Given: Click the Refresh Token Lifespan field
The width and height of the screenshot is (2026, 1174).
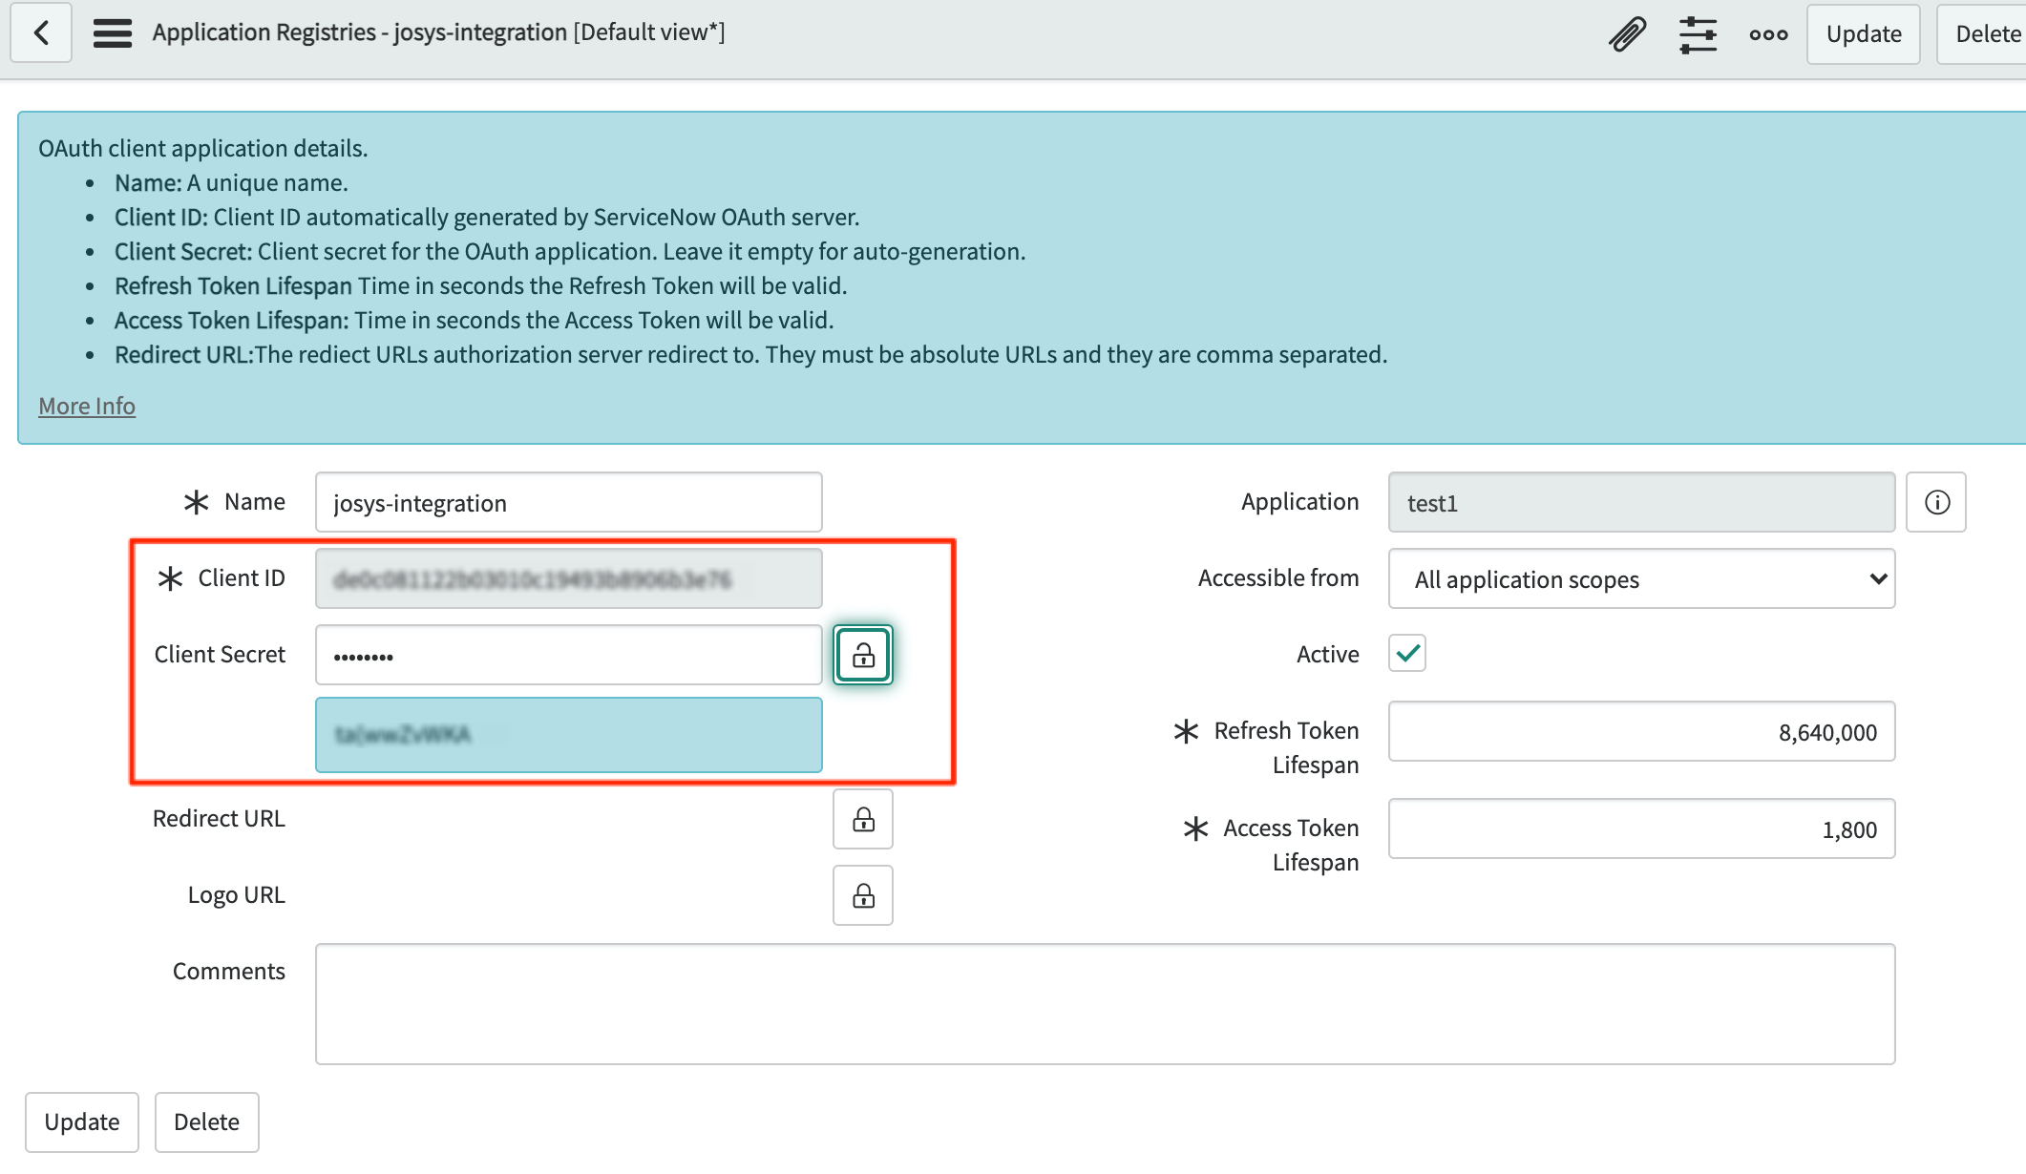Looking at the screenshot, I should 1641,731.
